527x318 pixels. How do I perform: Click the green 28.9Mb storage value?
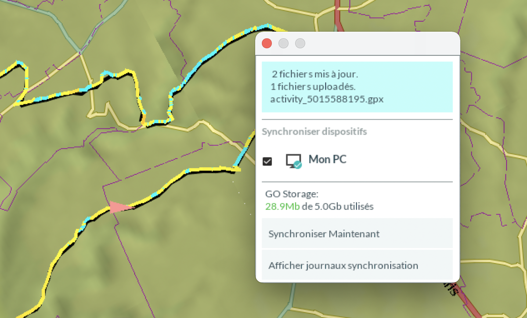tap(282, 207)
